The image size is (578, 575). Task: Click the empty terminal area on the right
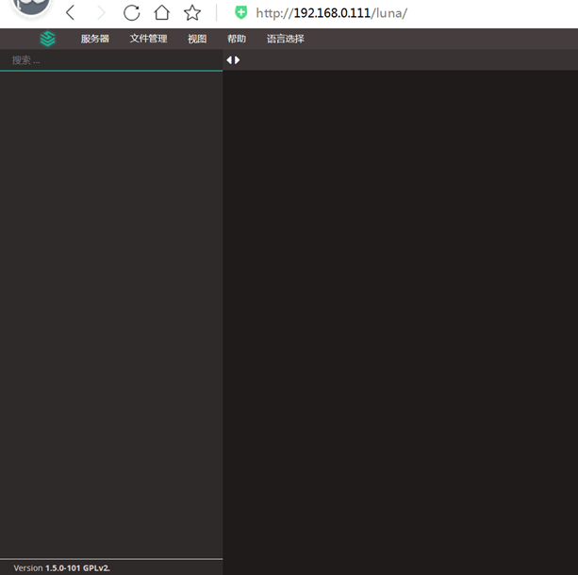(400, 320)
